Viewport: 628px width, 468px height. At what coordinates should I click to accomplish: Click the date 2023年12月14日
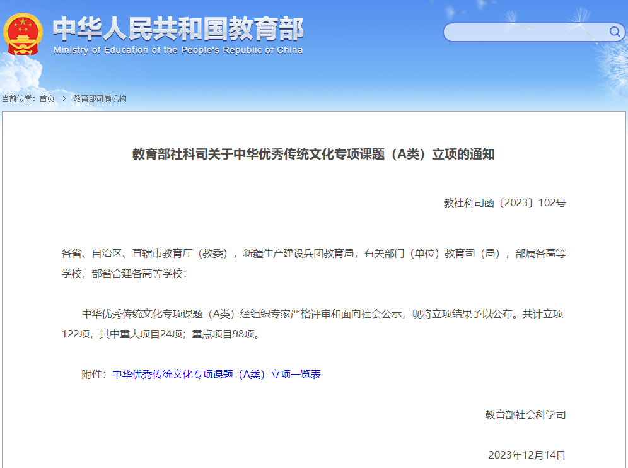526,455
